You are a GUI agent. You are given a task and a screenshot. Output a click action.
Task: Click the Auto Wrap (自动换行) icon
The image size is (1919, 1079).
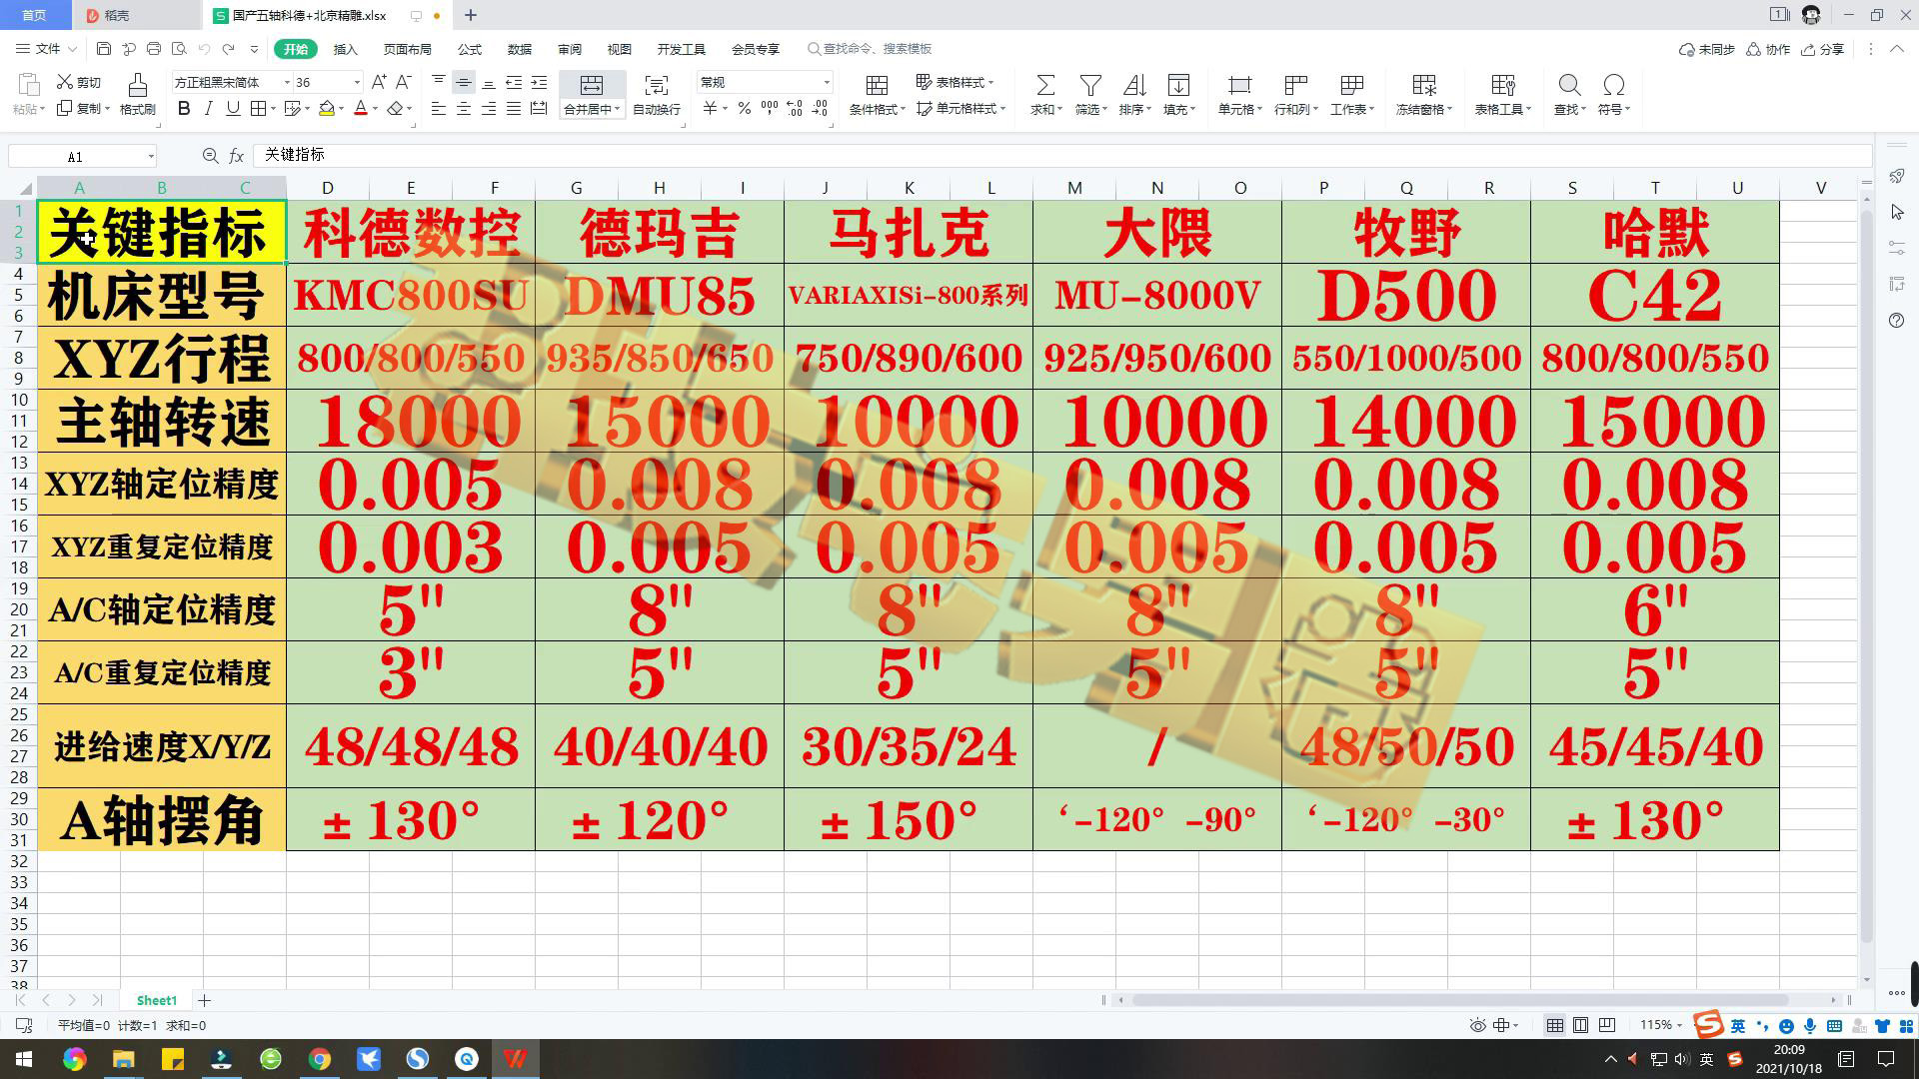coord(656,86)
